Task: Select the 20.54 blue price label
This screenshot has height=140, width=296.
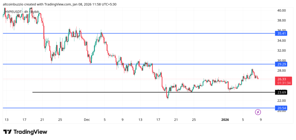Action: (282, 108)
